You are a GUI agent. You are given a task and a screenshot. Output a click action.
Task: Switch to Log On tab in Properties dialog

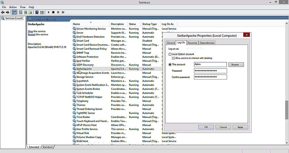pos(181,42)
